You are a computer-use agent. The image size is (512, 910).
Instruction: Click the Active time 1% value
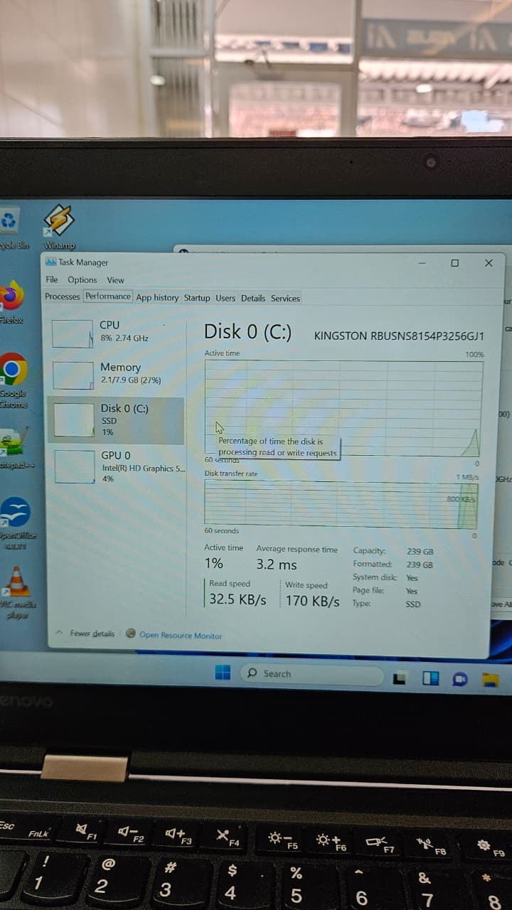pyautogui.click(x=213, y=563)
